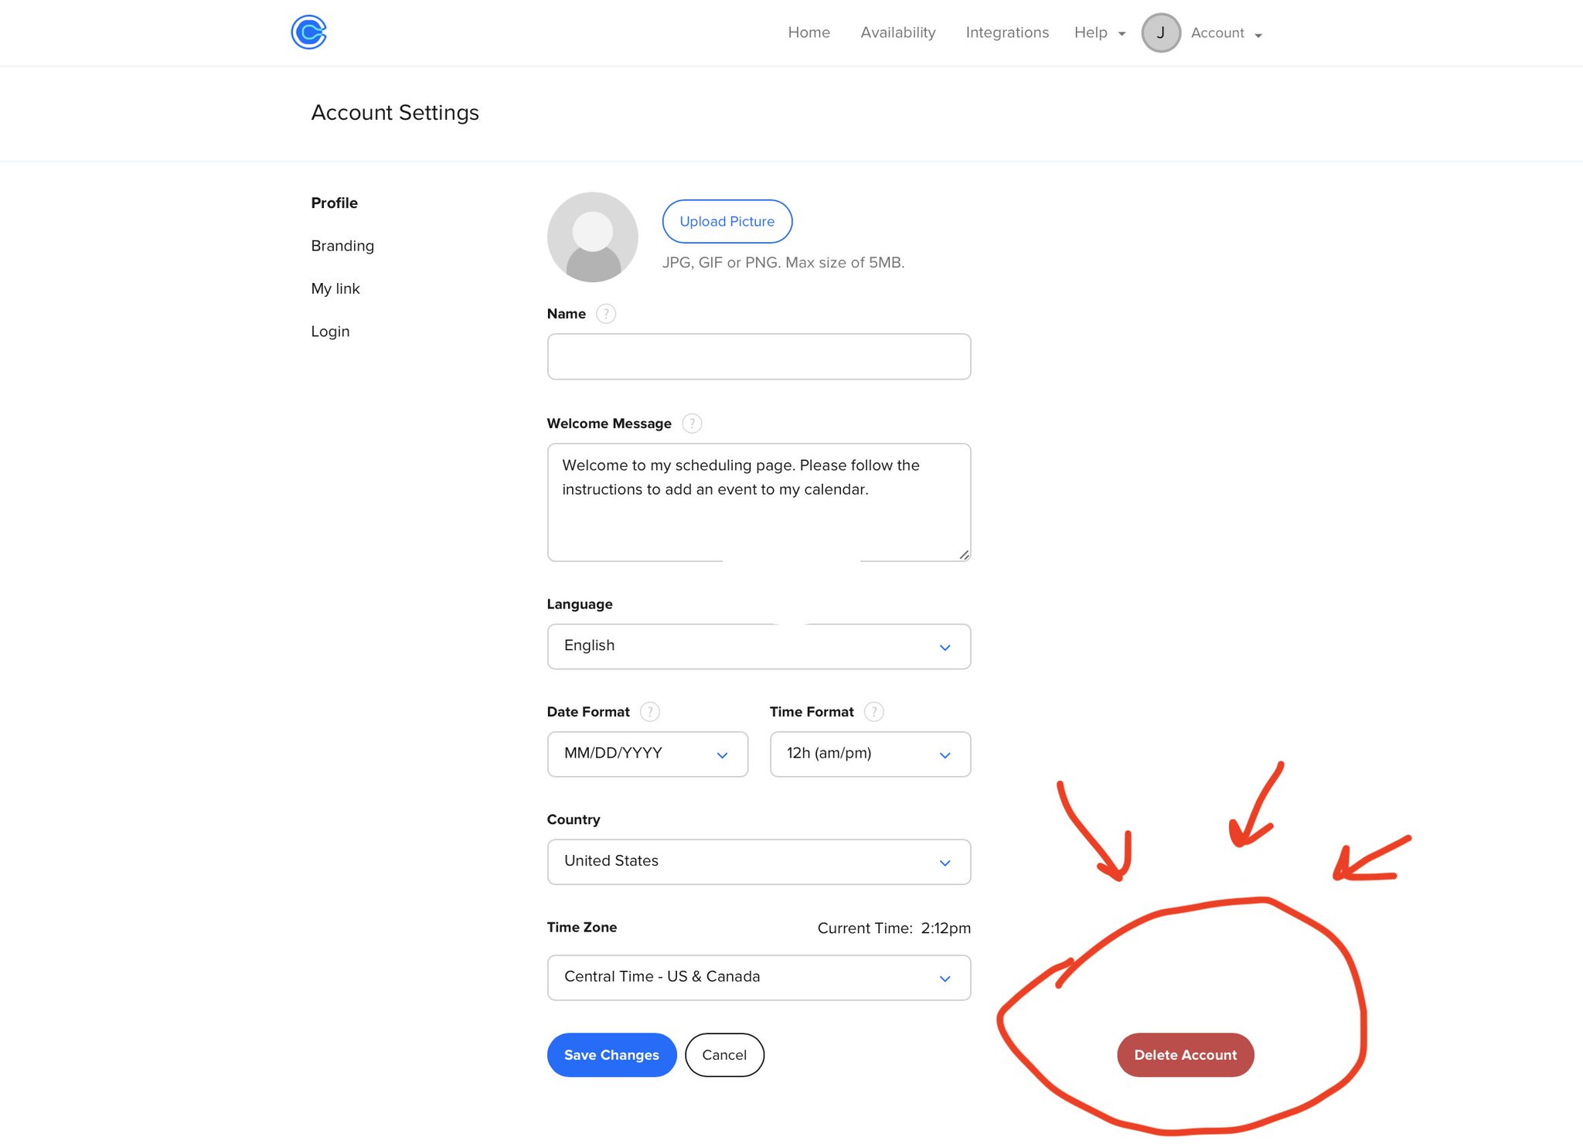
Task: Click the Name field help icon
Action: coord(606,314)
